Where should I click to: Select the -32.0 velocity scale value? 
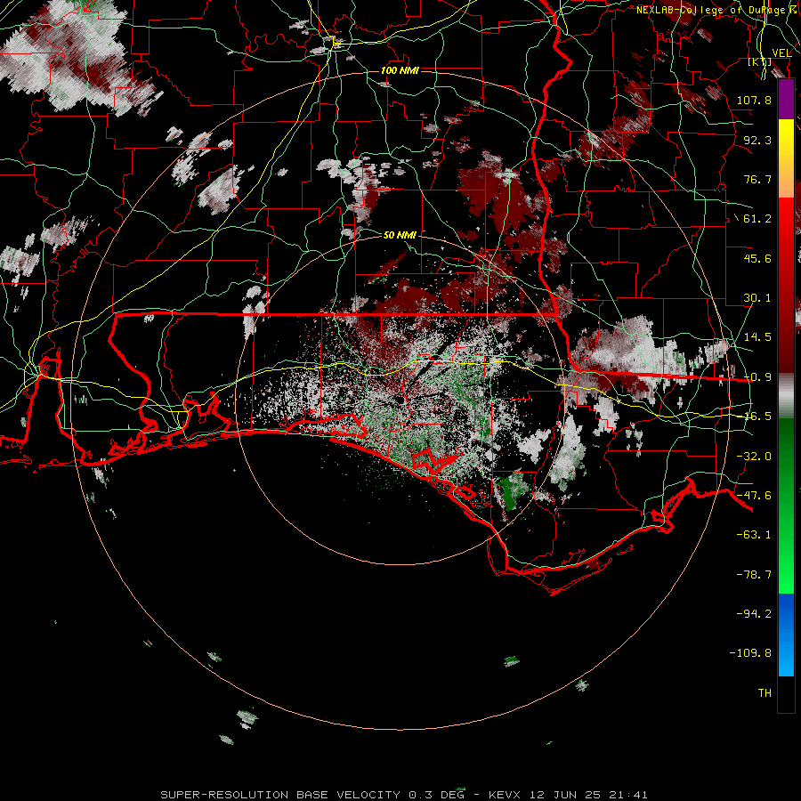[754, 457]
